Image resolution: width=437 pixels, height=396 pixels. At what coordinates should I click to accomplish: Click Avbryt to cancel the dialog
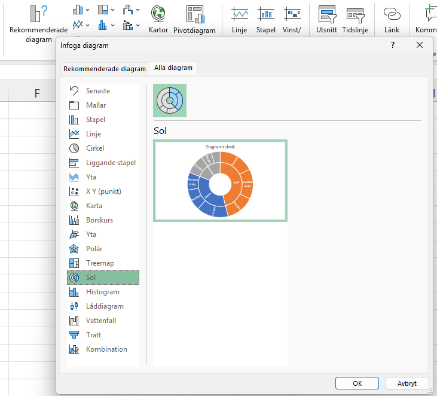click(407, 383)
